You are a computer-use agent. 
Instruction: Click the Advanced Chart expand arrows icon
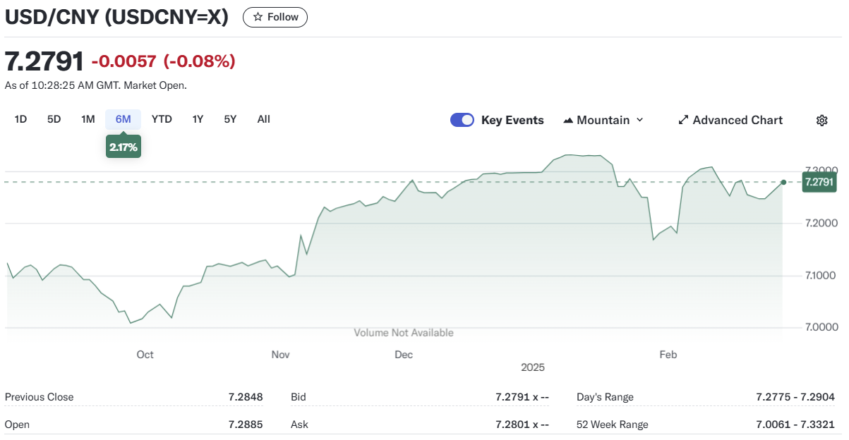click(x=682, y=121)
